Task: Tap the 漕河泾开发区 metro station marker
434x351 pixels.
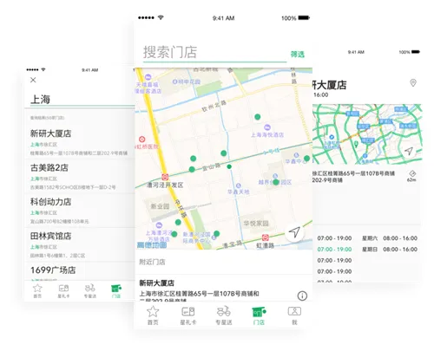Action: pyautogui.click(x=165, y=177)
